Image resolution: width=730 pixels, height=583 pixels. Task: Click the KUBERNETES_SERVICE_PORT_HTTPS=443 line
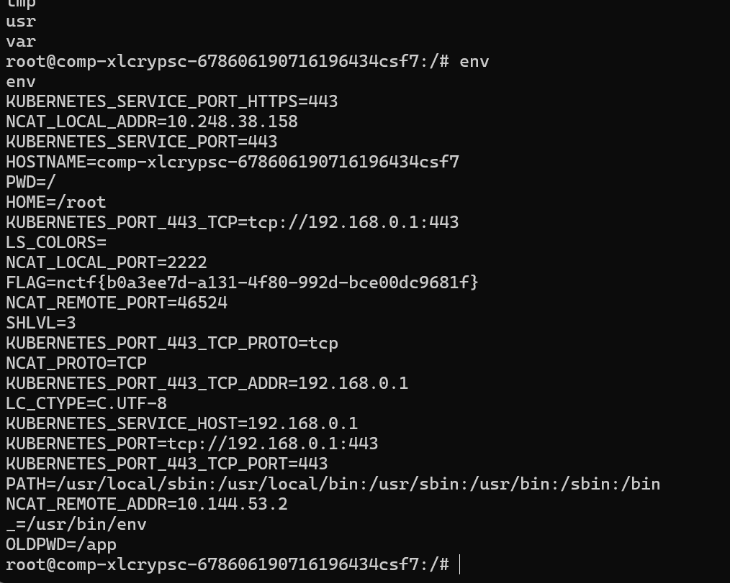coord(172,102)
